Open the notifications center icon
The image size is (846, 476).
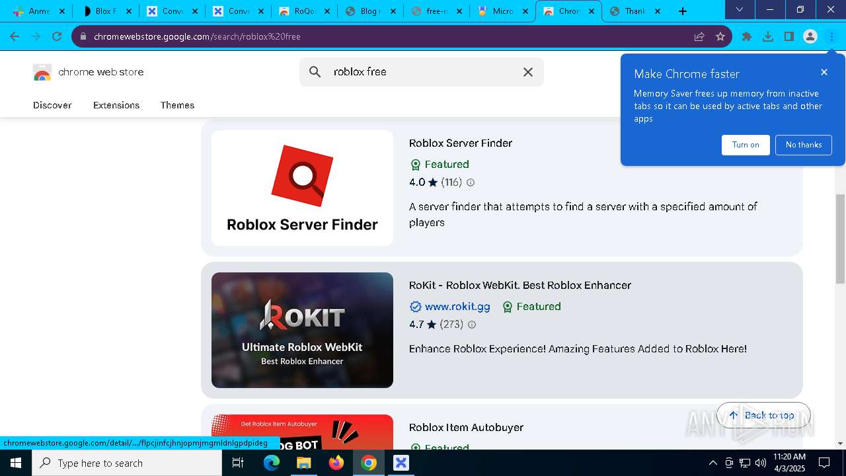pyautogui.click(x=824, y=463)
